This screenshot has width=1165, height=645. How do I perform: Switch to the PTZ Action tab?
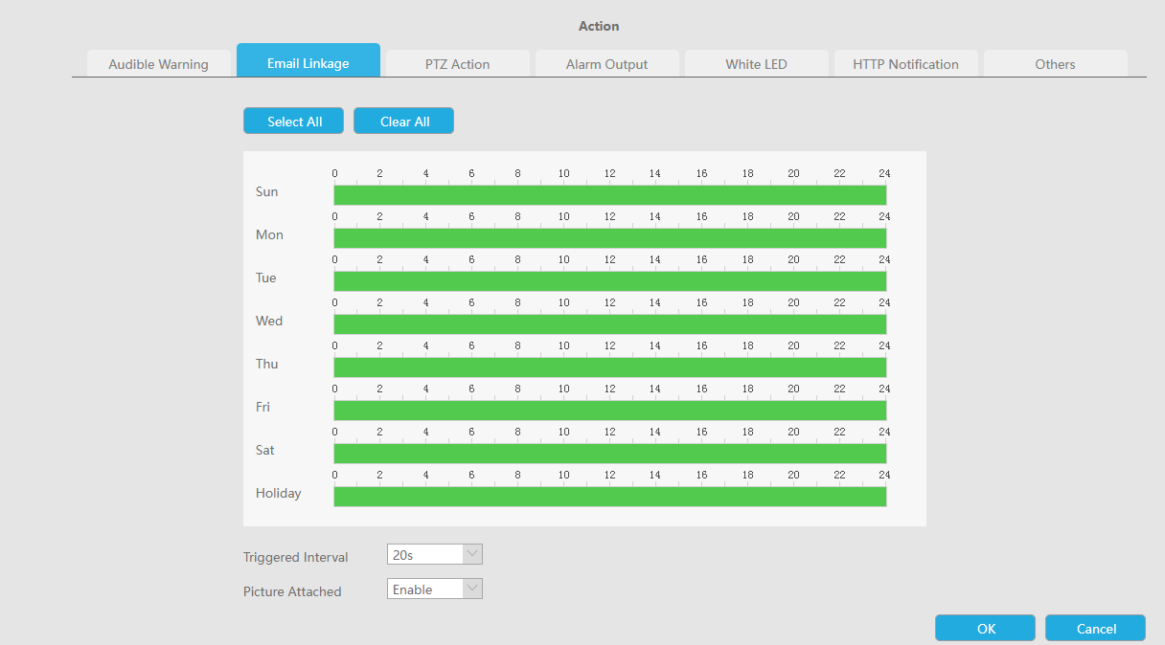(x=458, y=64)
